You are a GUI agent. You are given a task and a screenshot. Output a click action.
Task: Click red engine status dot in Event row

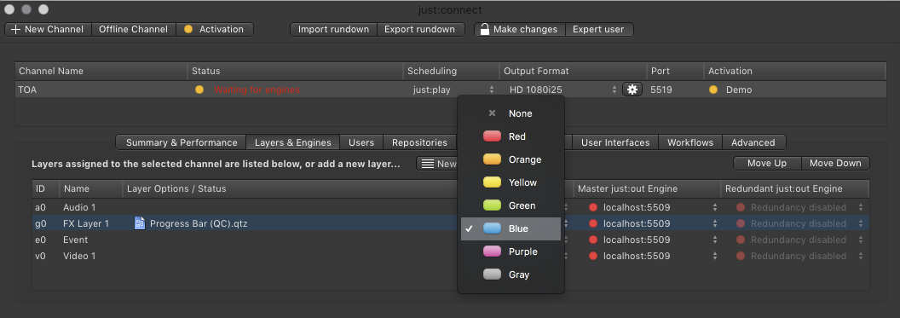[593, 240]
